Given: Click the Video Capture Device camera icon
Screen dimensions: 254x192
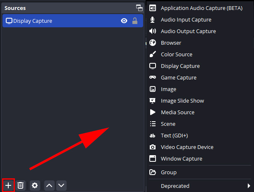Looking at the screenshot, I should pyautogui.click(x=153, y=147).
